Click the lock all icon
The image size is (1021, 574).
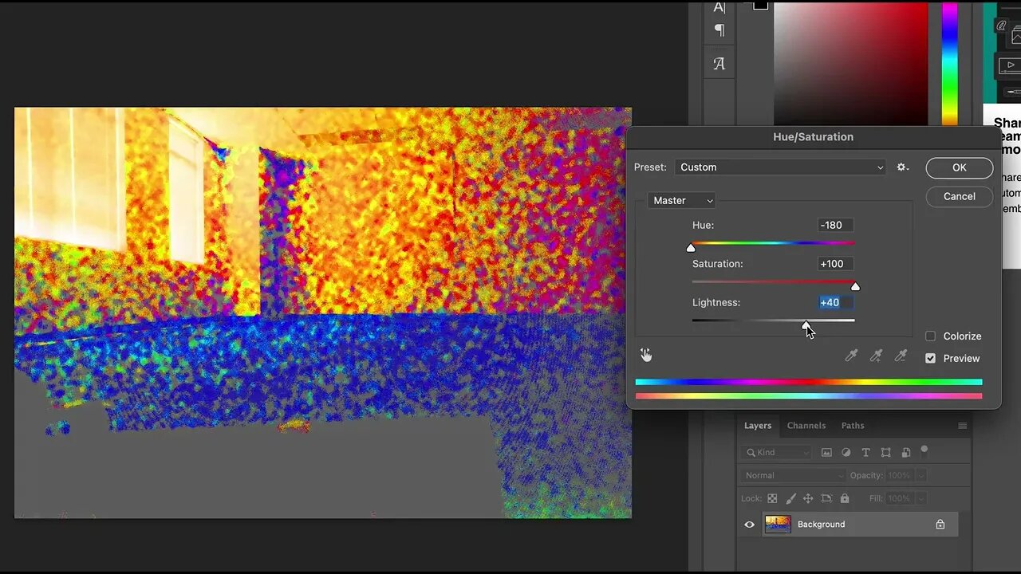click(845, 498)
